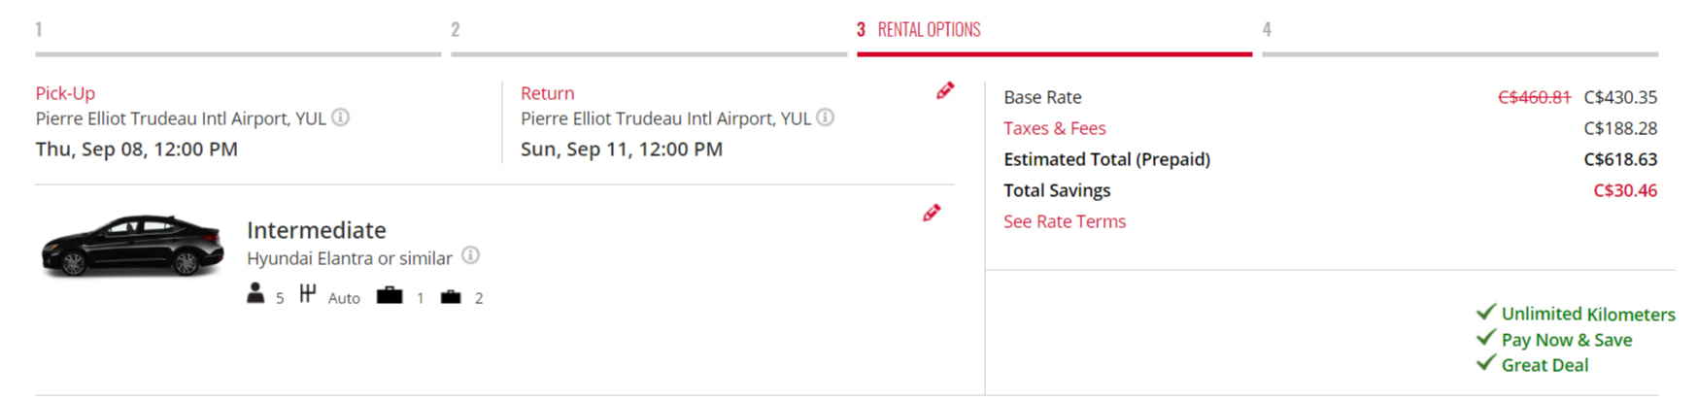Click the Great Deal checkmark
The height and width of the screenshot is (401, 1697).
pyautogui.click(x=1485, y=362)
